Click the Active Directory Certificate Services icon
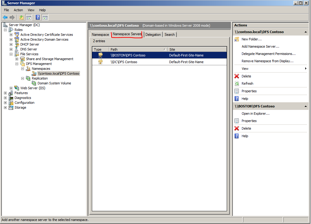The height and width of the screenshot is (224, 311). 17,35
